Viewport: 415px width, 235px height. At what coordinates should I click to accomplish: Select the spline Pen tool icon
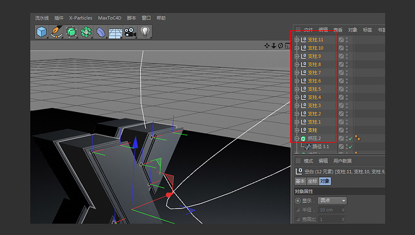[56, 32]
